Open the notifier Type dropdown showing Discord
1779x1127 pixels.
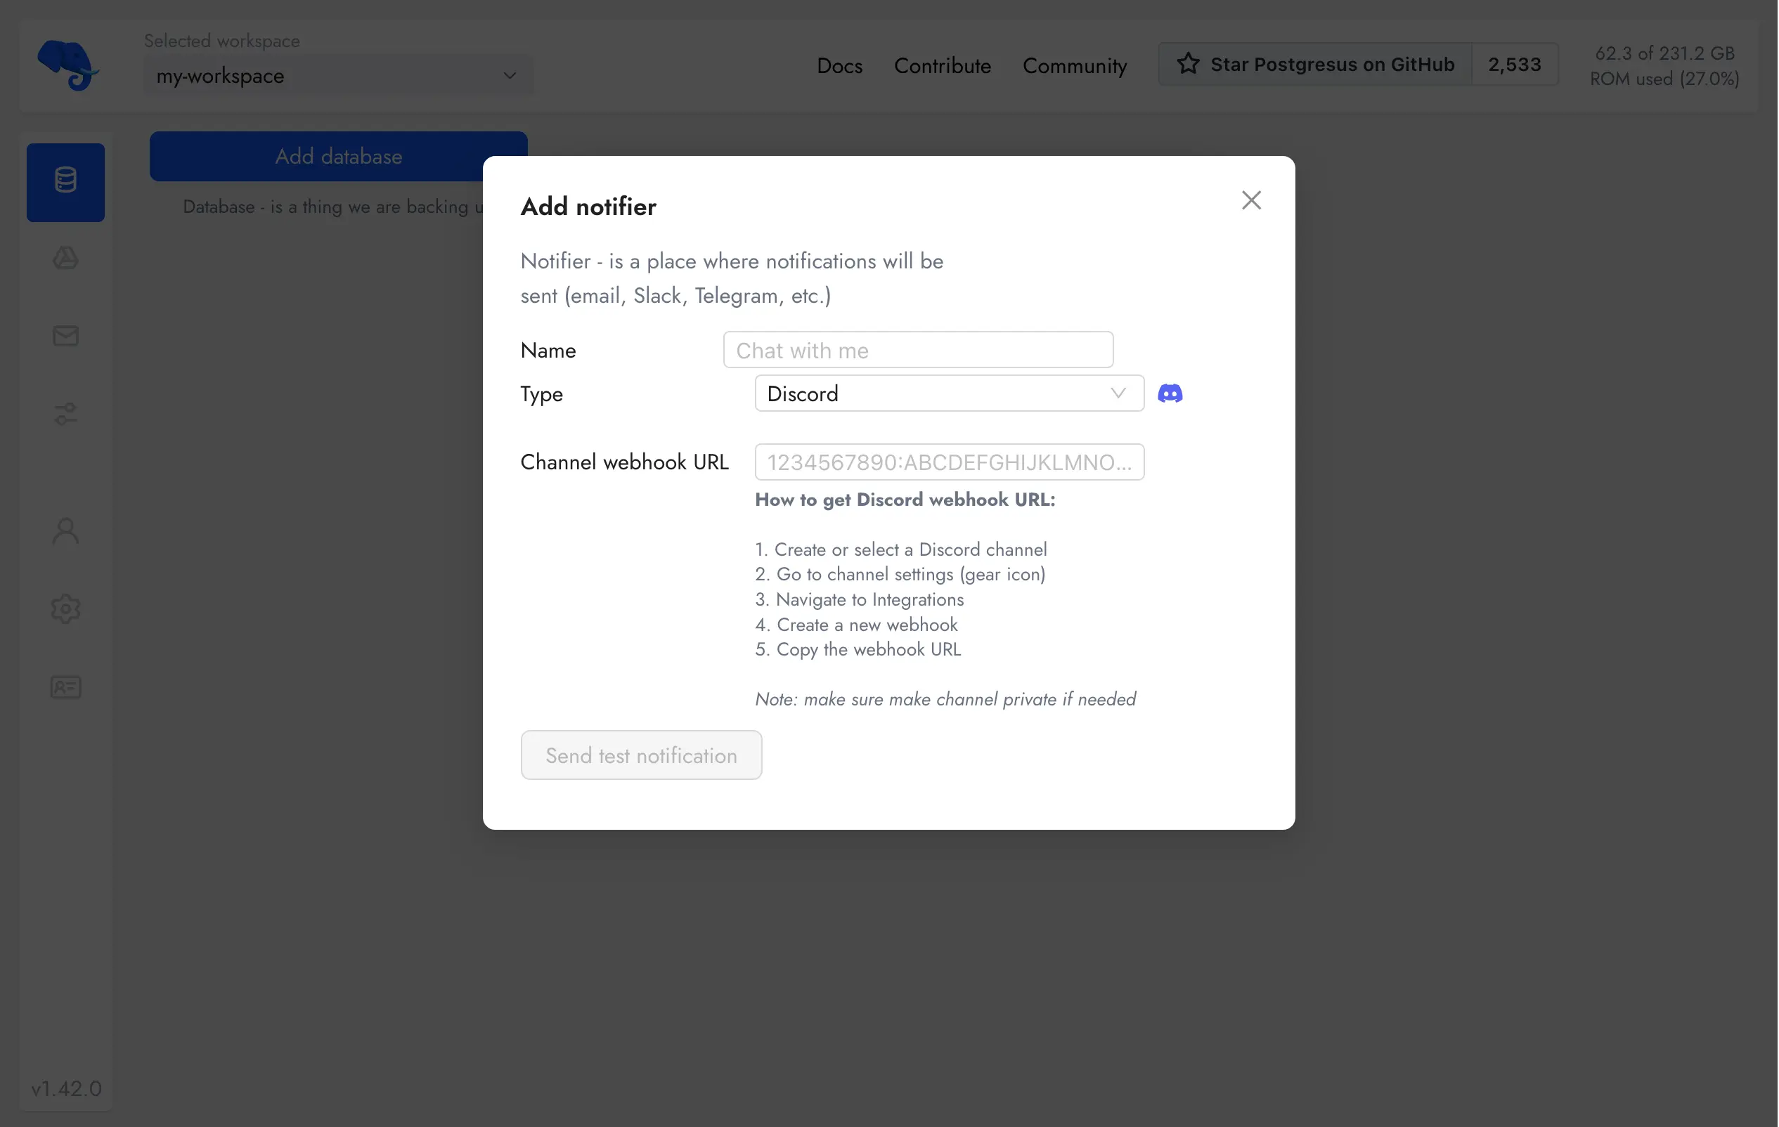pos(949,393)
